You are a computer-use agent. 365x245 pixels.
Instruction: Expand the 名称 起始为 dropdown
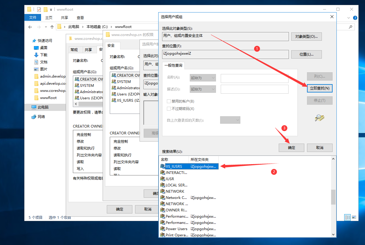pyautogui.click(x=203, y=78)
